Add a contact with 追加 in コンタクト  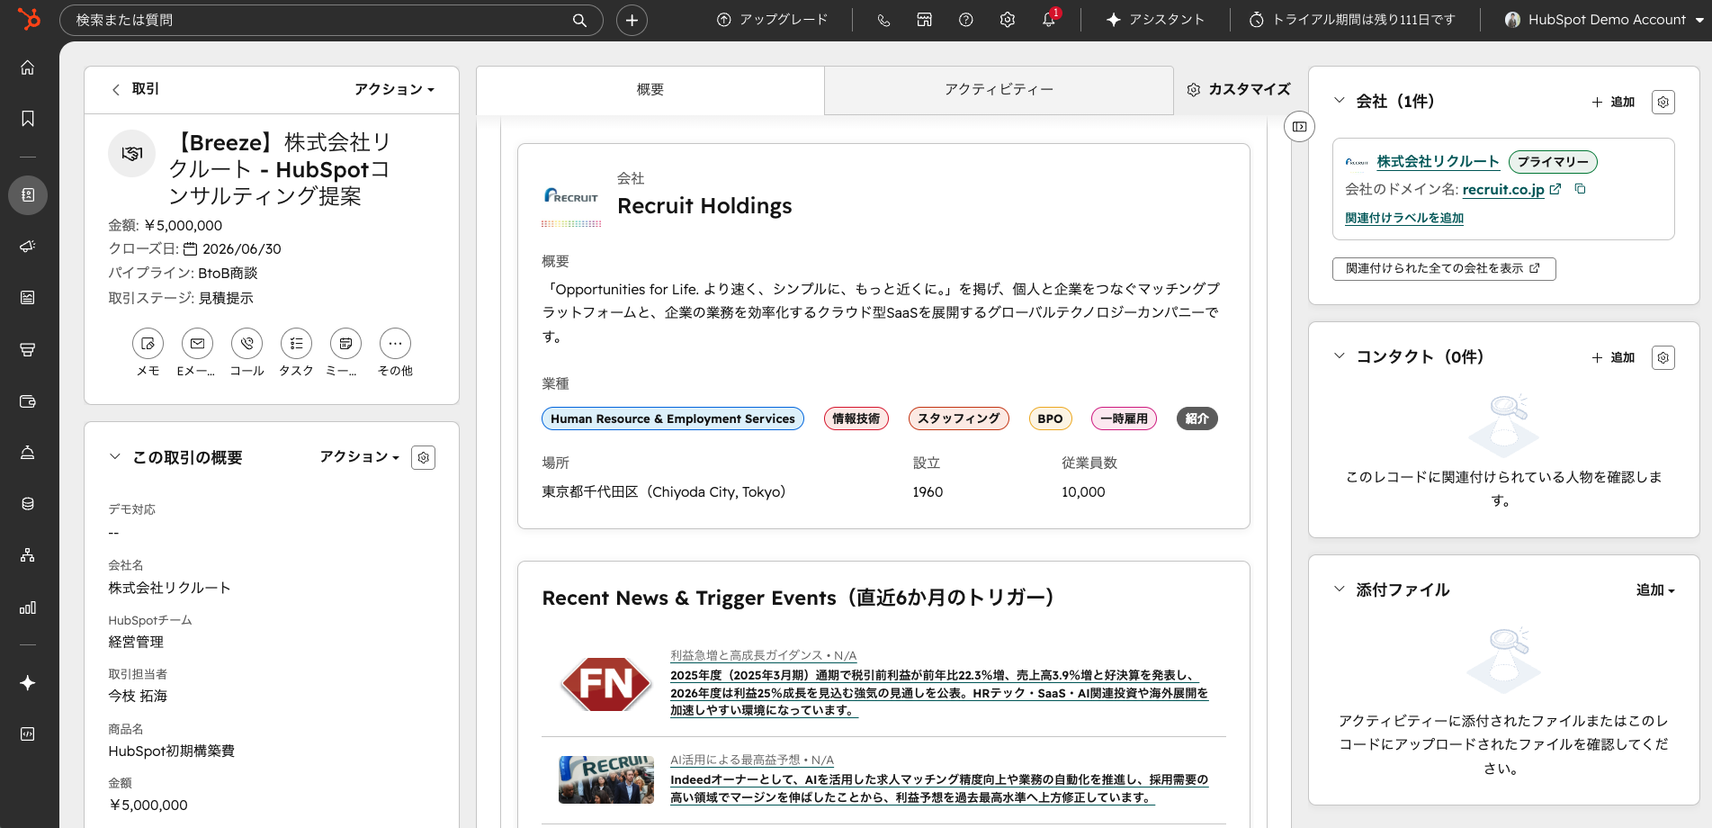(1613, 357)
